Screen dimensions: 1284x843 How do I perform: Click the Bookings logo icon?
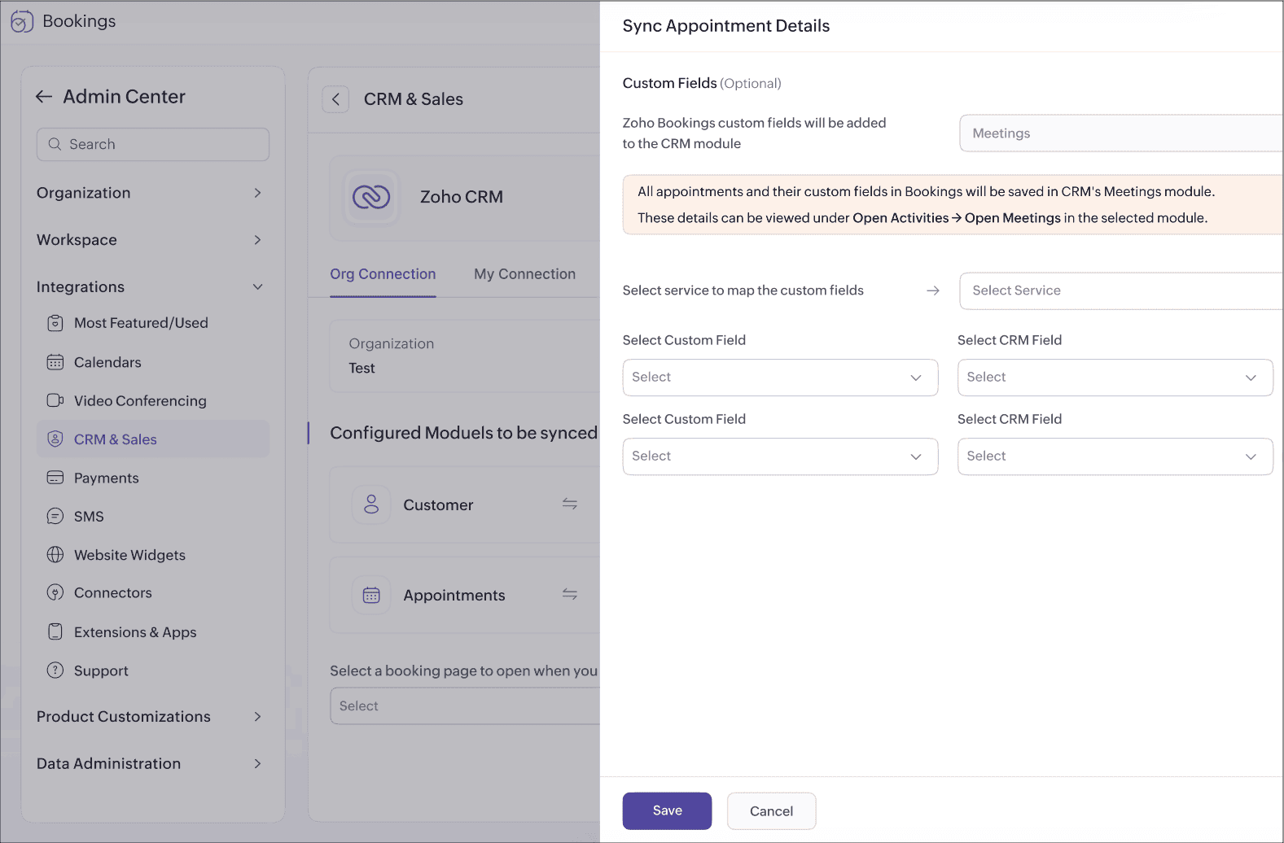pyautogui.click(x=22, y=22)
